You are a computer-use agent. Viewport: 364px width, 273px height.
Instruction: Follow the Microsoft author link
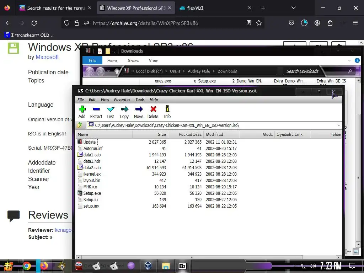coord(47,57)
